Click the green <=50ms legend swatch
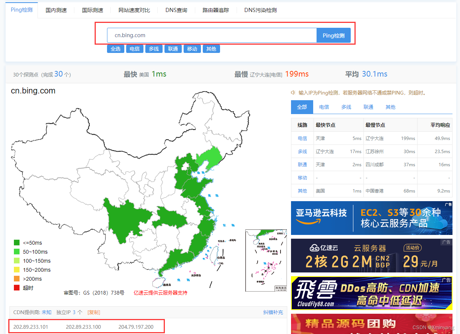The image size is (460, 334). (x=16, y=242)
